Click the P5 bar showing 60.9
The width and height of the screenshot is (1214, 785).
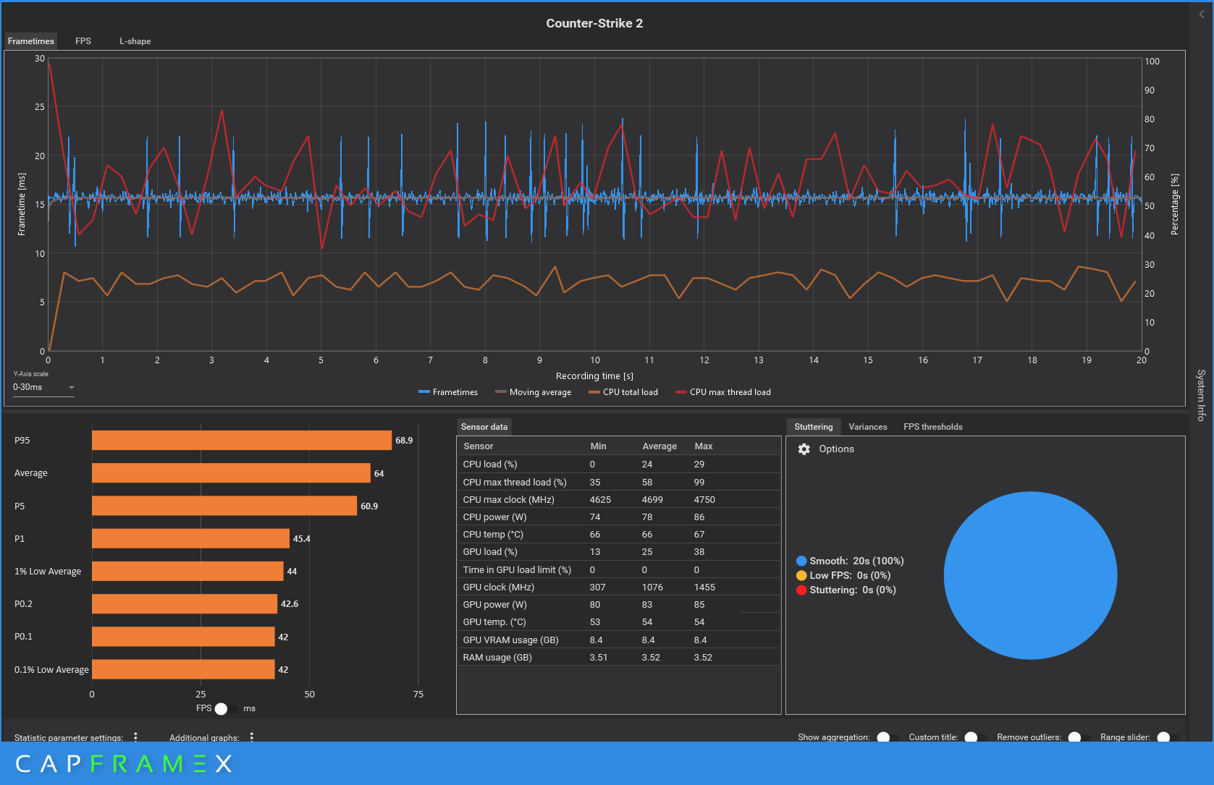point(224,506)
